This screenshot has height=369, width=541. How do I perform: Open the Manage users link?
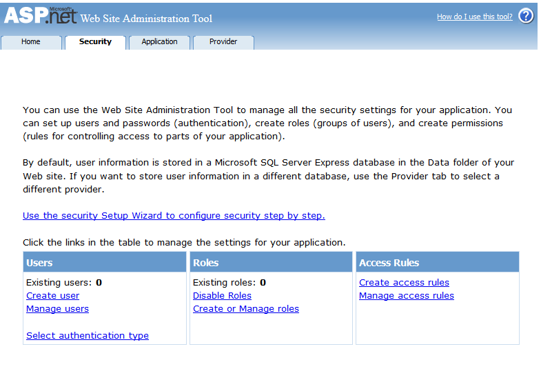pyautogui.click(x=57, y=309)
